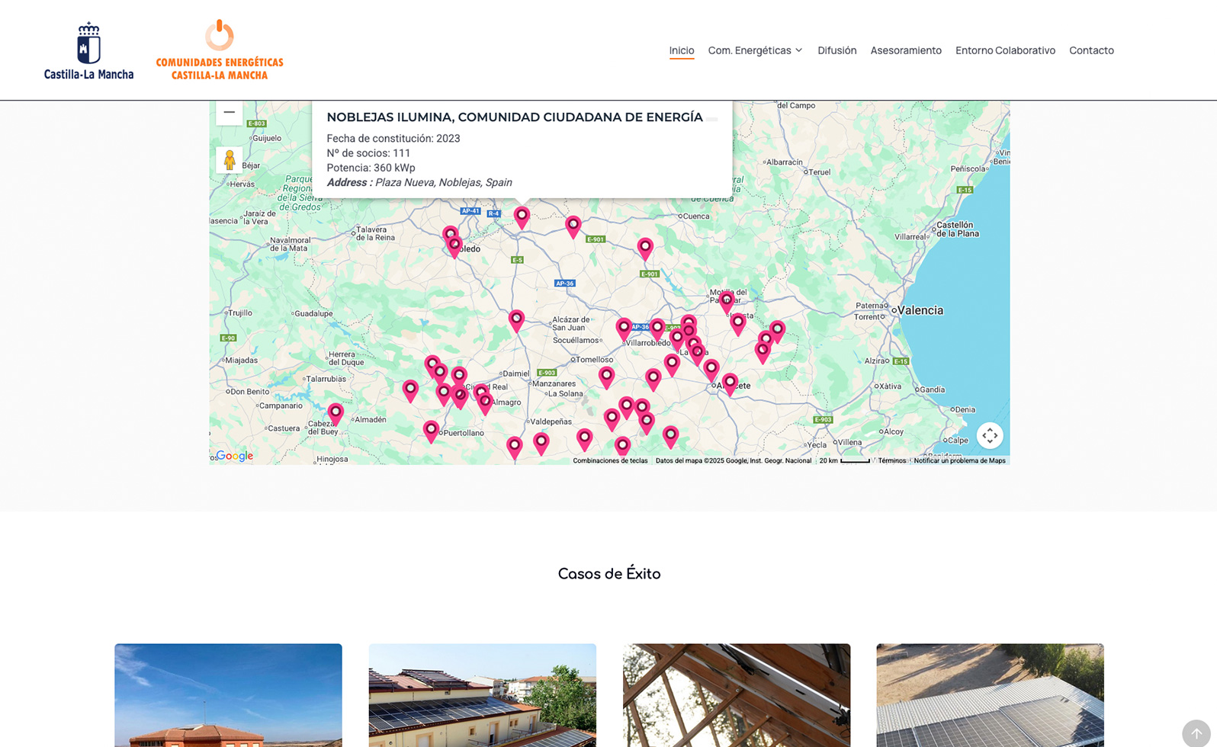Open the Comunidades Energéticas logo link
This screenshot has width=1217, height=747.
(x=220, y=51)
